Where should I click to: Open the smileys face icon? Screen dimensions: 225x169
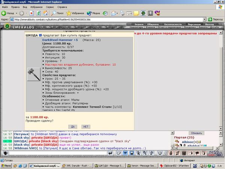160,153
